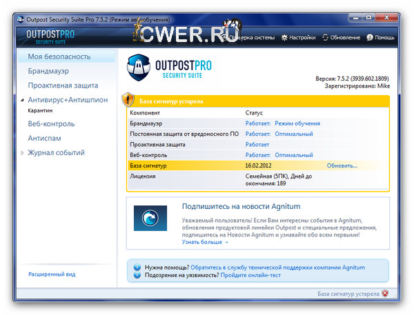Click the Помощь question mark icon
The image size is (414, 315).
pos(369,37)
